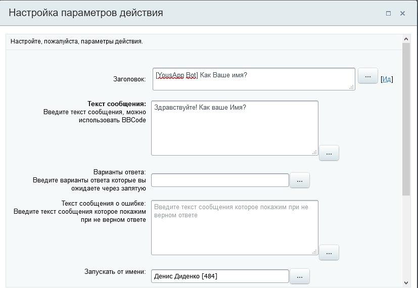Open the '...' user picker beside Запускать от имени

click(x=299, y=276)
